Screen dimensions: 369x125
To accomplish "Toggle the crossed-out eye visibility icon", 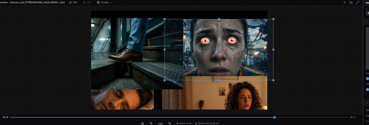I will [x=351, y=2].
